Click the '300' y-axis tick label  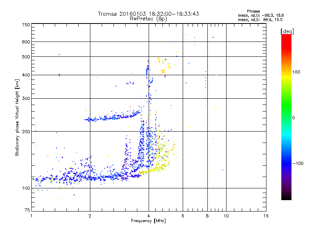coord(26,99)
